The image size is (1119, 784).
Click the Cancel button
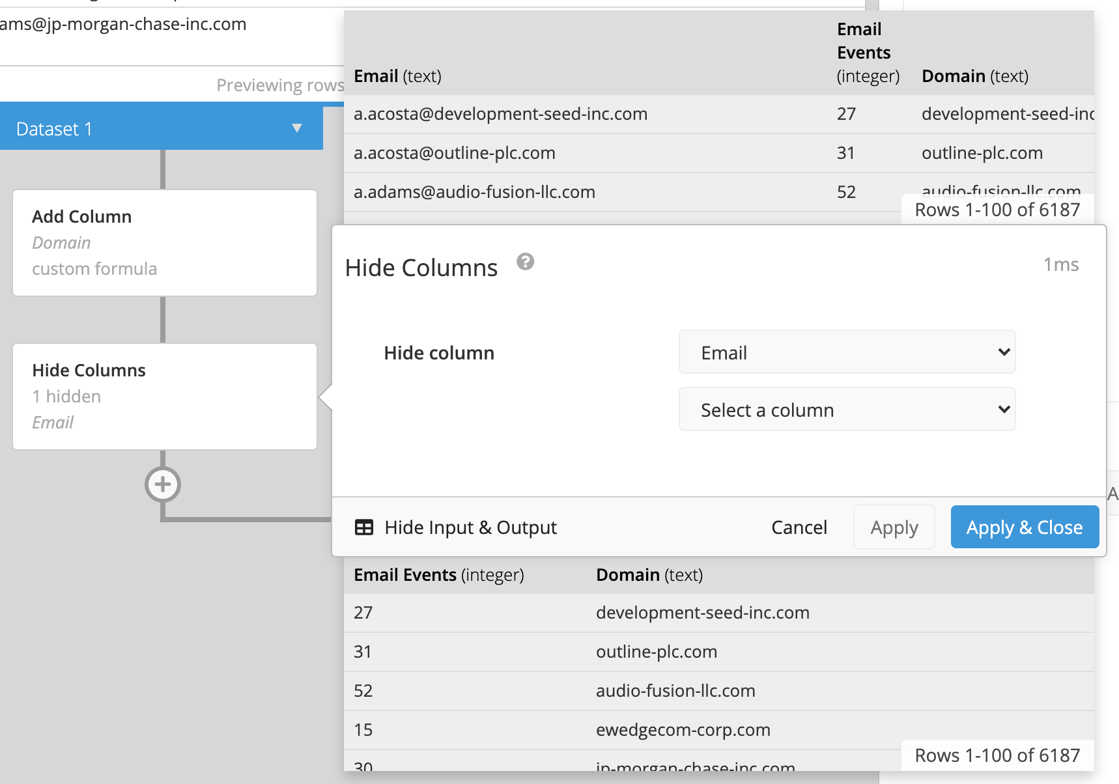[x=799, y=527]
